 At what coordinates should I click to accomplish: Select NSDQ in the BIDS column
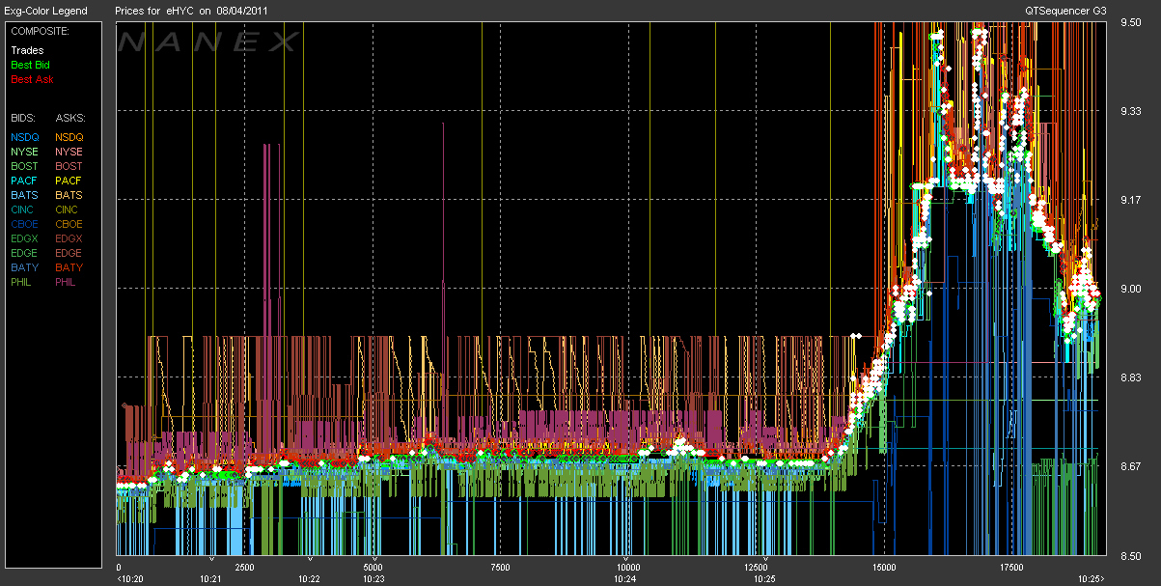coord(24,137)
